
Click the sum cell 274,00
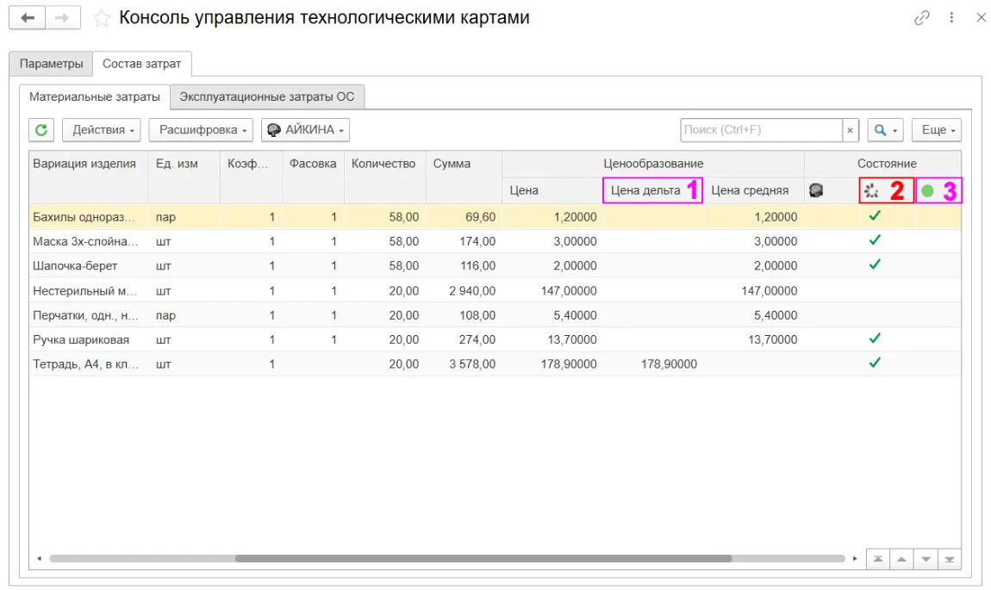(x=477, y=340)
